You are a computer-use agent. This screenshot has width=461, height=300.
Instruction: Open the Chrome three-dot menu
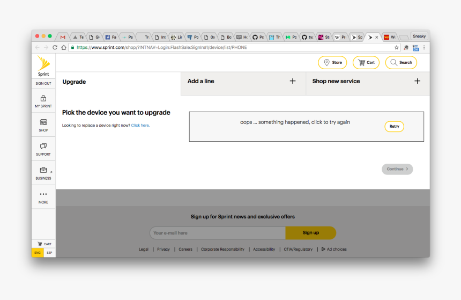pos(424,47)
